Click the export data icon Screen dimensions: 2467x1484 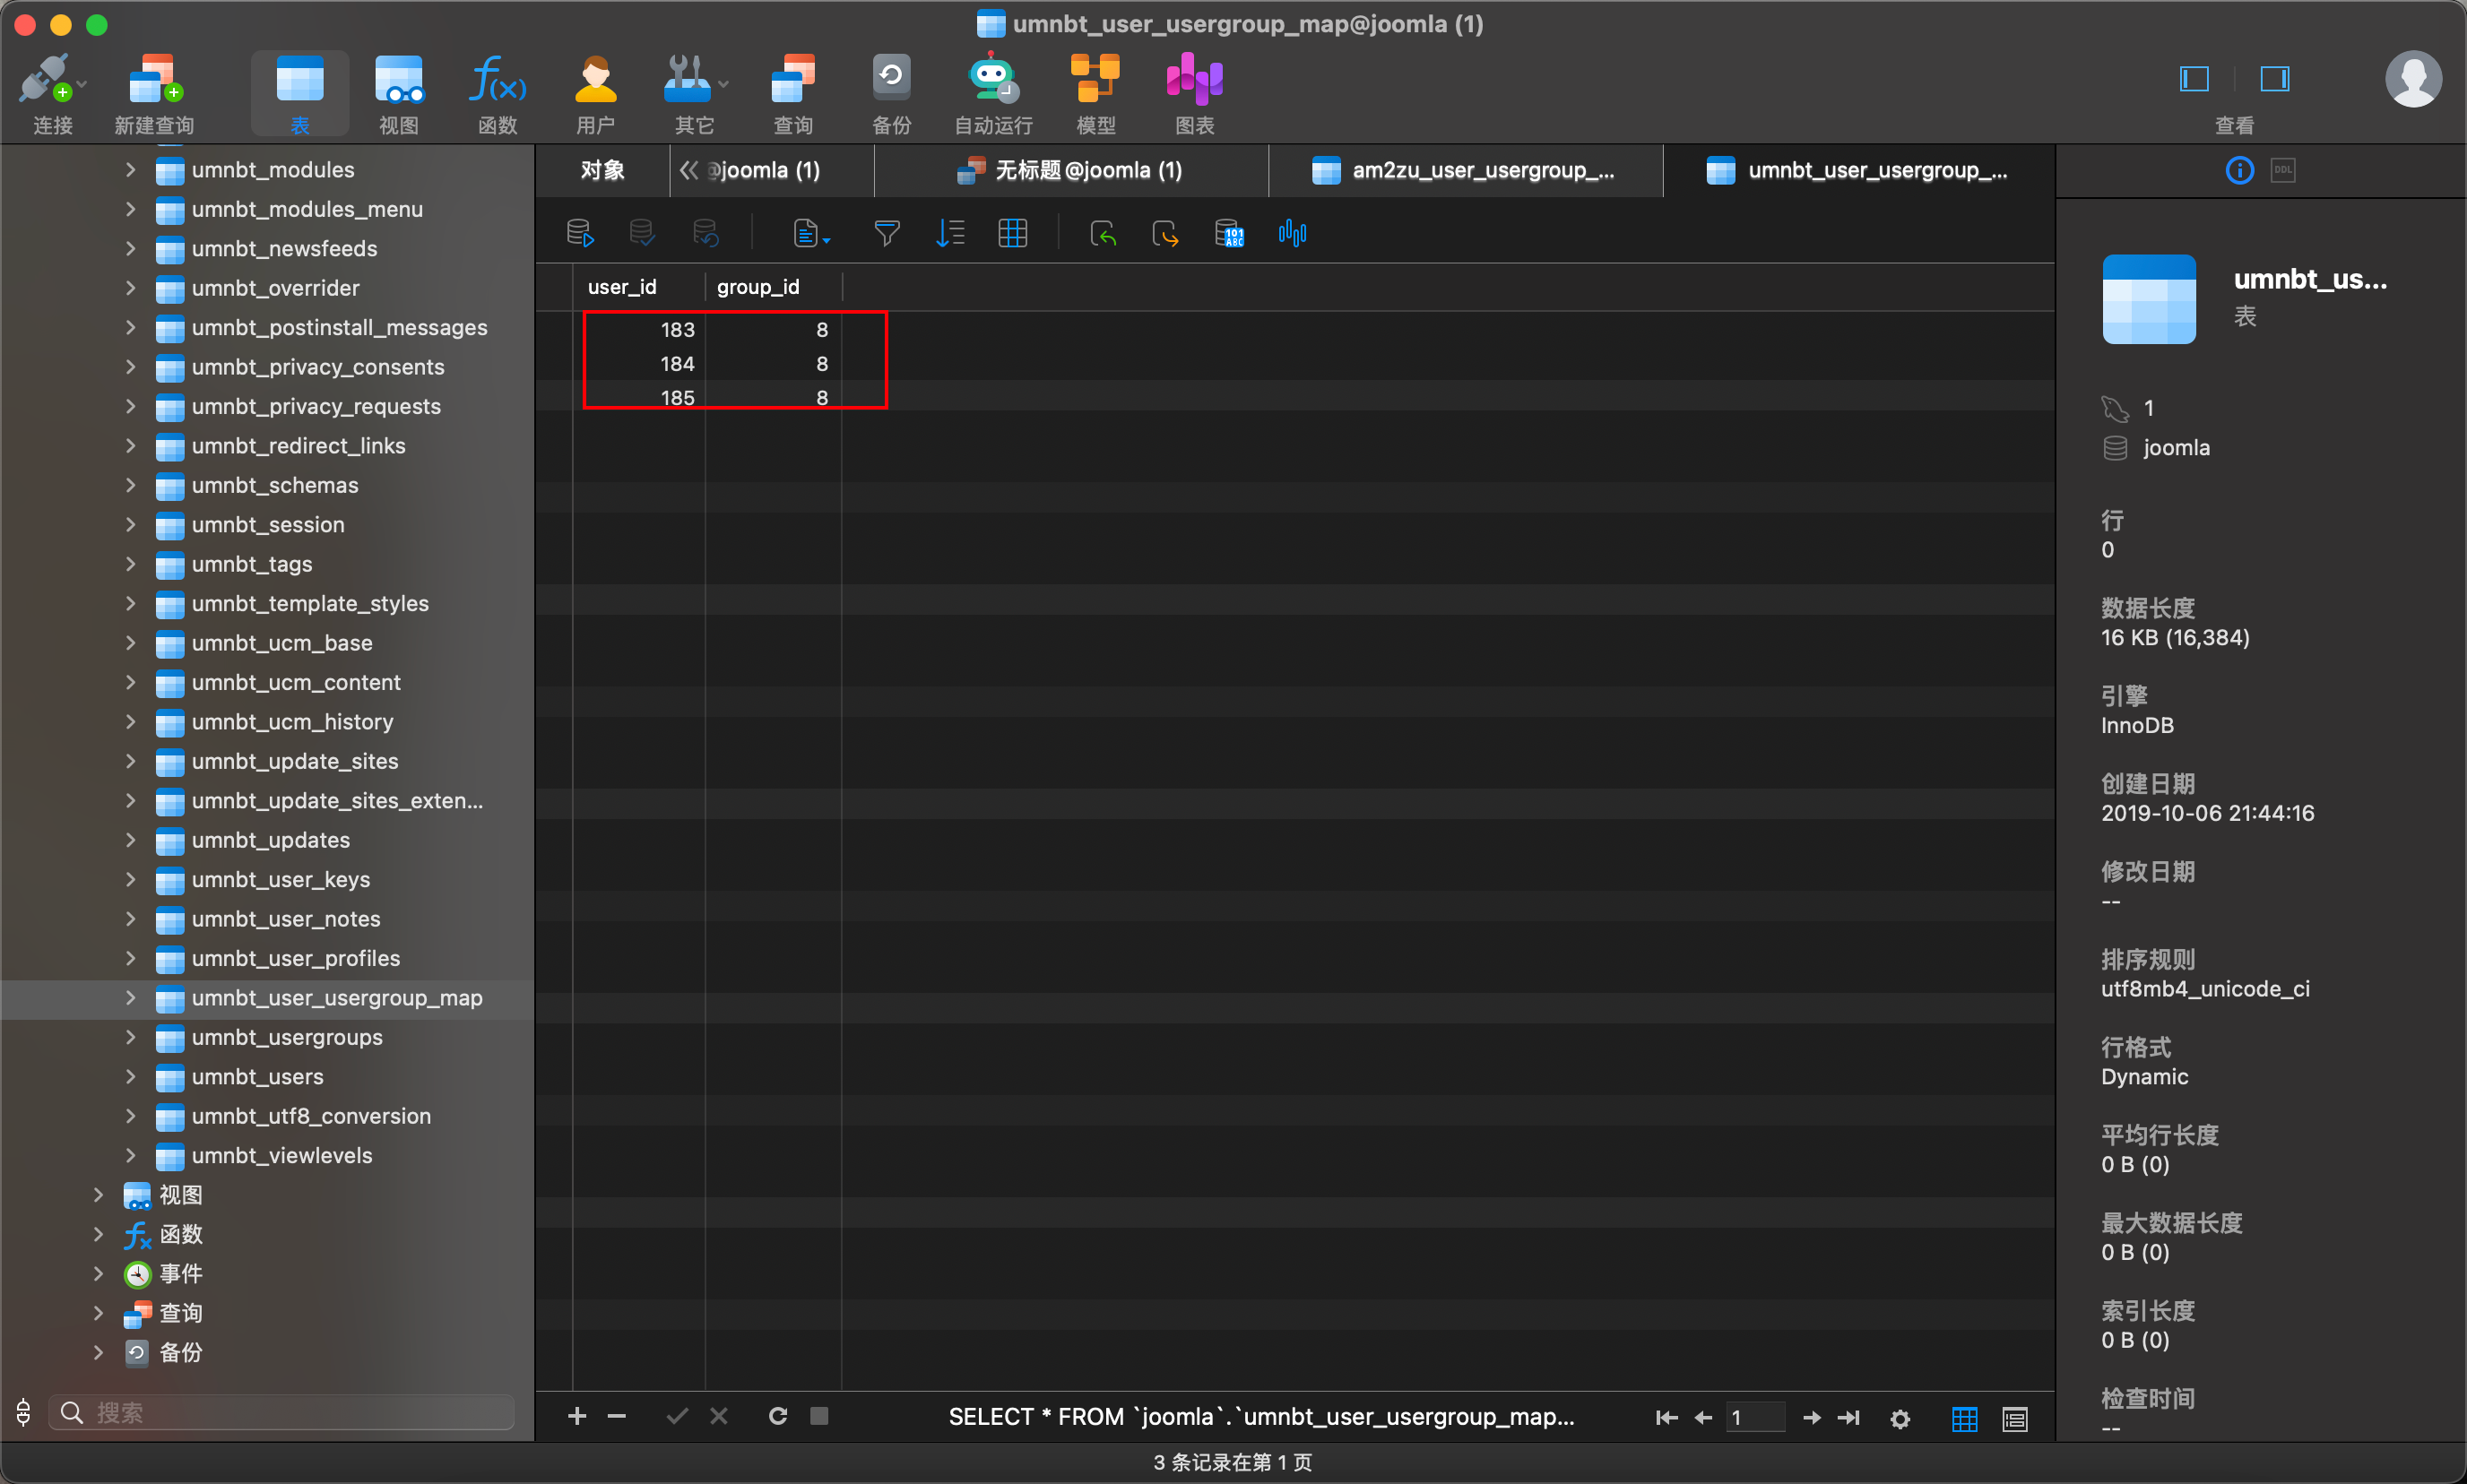(x=1165, y=234)
